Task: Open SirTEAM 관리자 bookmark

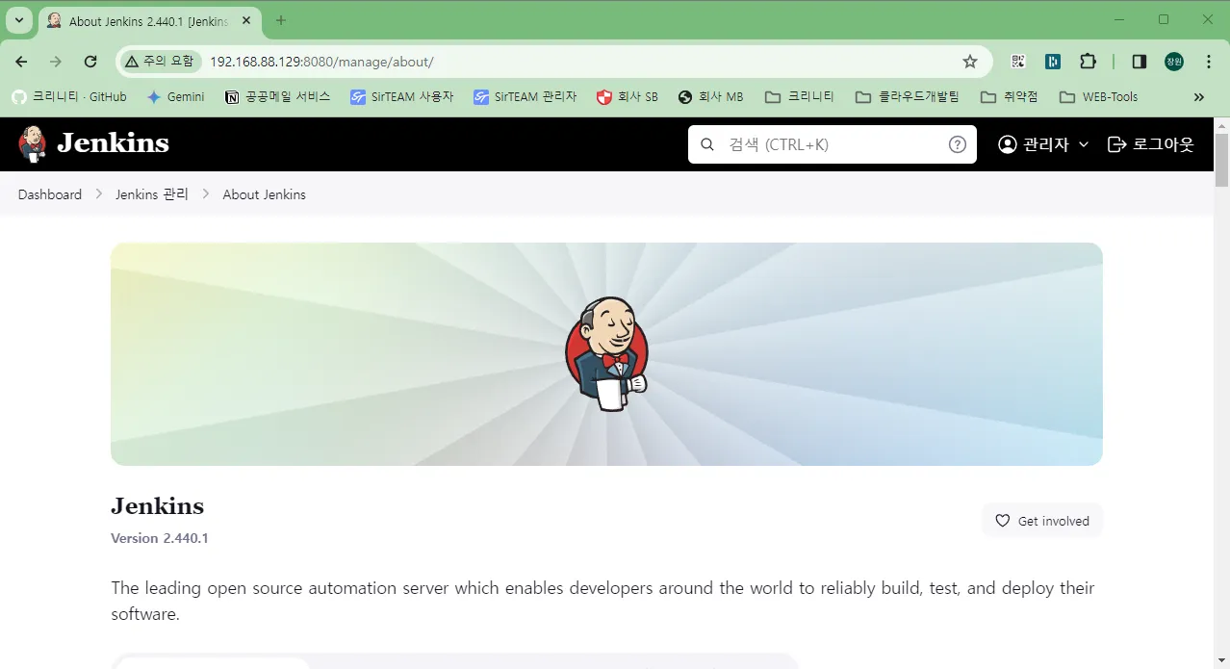Action: [525, 96]
